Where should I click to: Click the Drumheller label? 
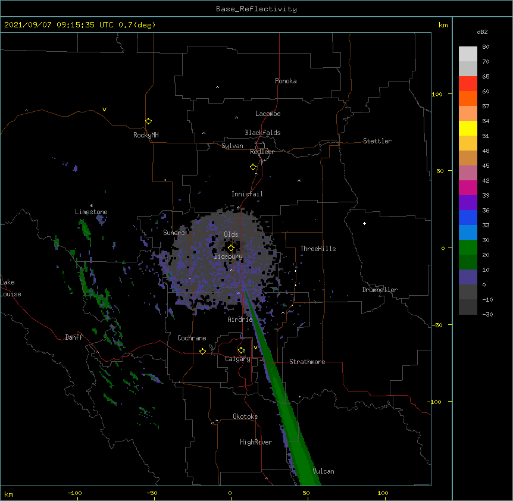point(380,290)
